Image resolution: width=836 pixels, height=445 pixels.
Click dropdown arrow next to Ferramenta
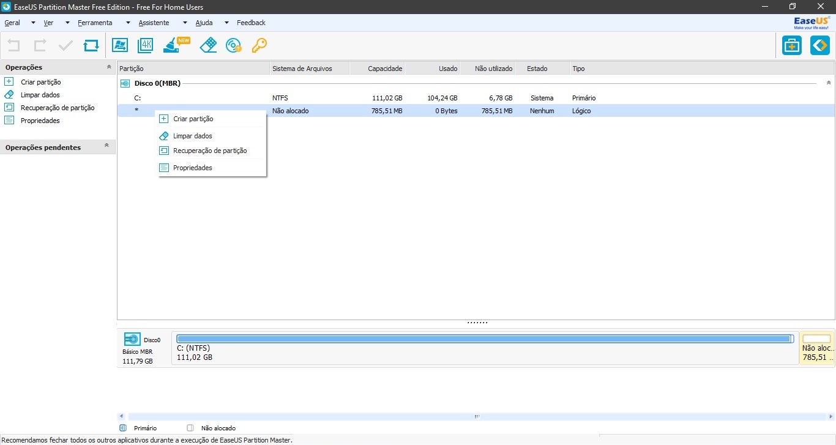(128, 23)
